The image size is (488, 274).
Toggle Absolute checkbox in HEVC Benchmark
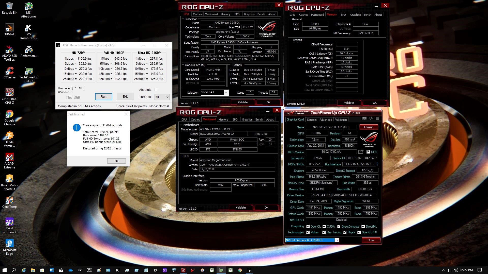156,90
